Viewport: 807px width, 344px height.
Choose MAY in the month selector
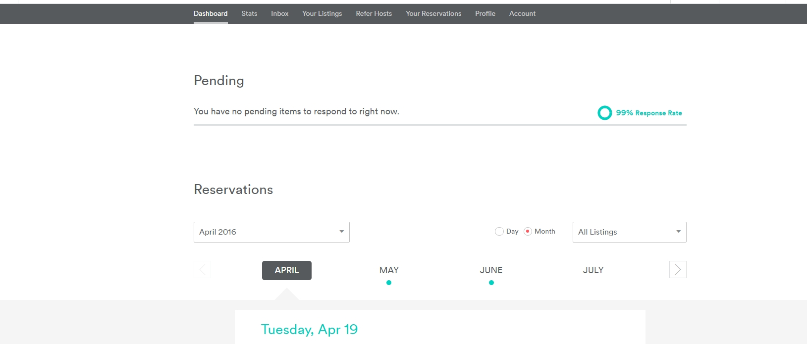(389, 270)
